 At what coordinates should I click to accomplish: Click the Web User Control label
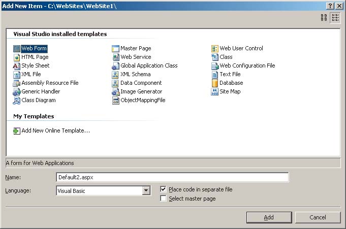[241, 48]
